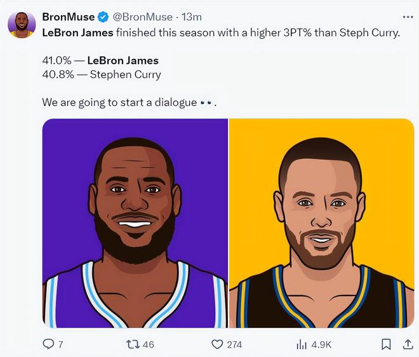The width and height of the screenshot is (419, 357).
Task: Click the bold LeBron James headline text
Action: pos(77,33)
